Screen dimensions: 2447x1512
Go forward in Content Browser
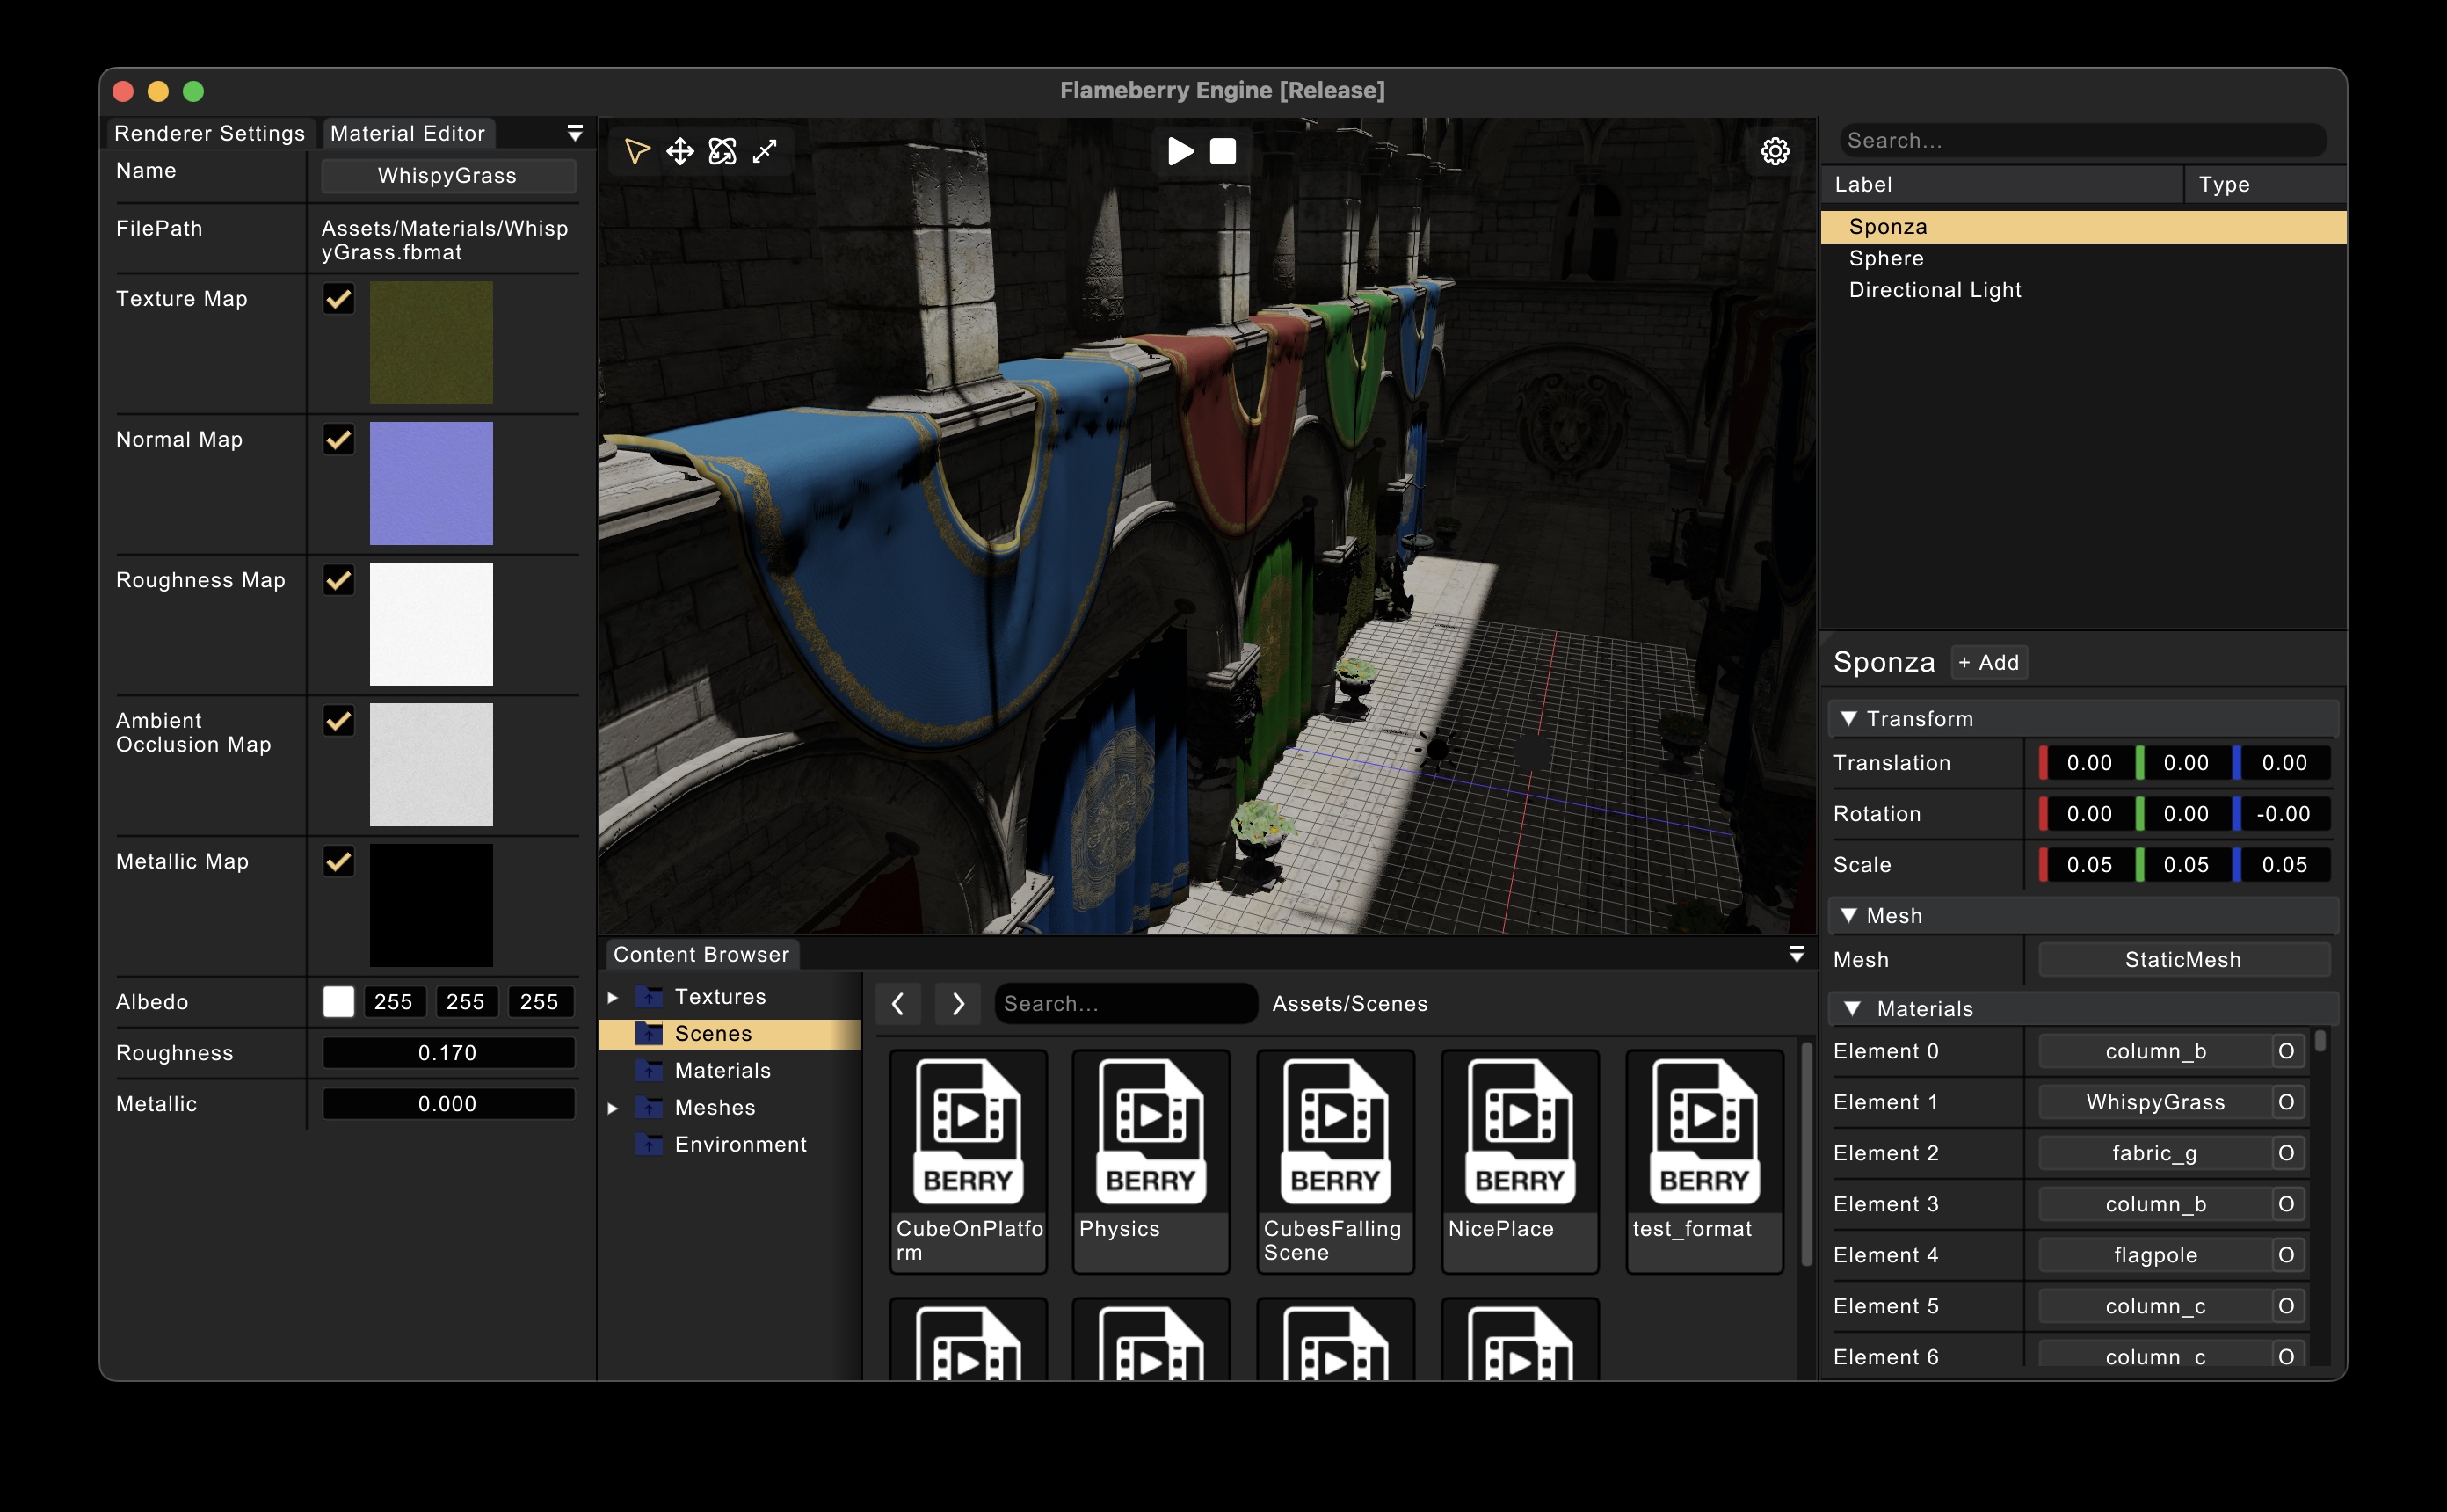point(957,1003)
